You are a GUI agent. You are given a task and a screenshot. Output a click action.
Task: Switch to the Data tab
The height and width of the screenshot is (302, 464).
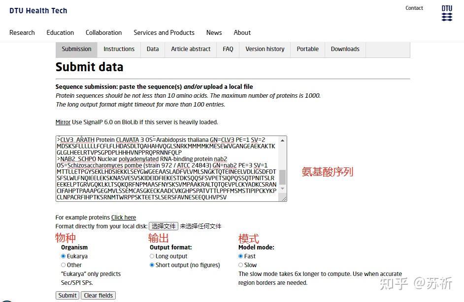click(152, 49)
